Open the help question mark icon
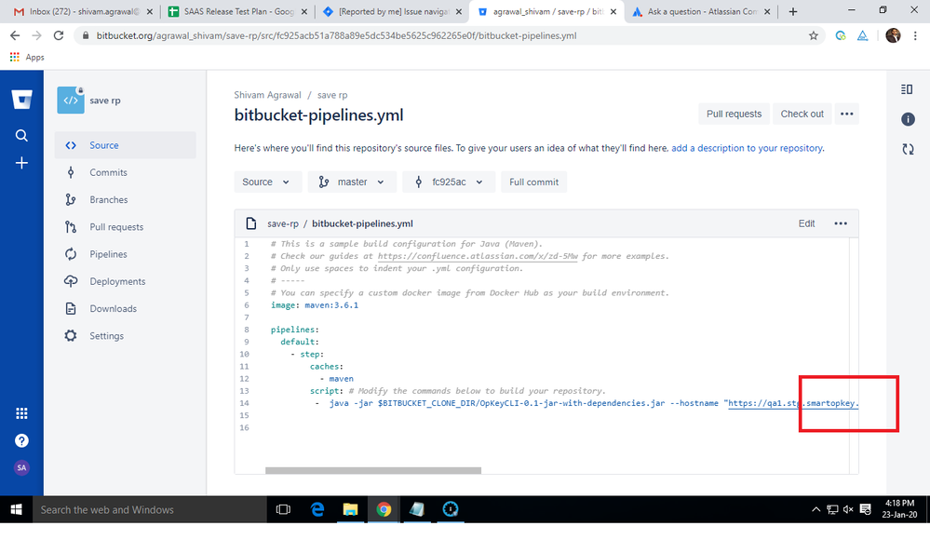 [x=21, y=440]
